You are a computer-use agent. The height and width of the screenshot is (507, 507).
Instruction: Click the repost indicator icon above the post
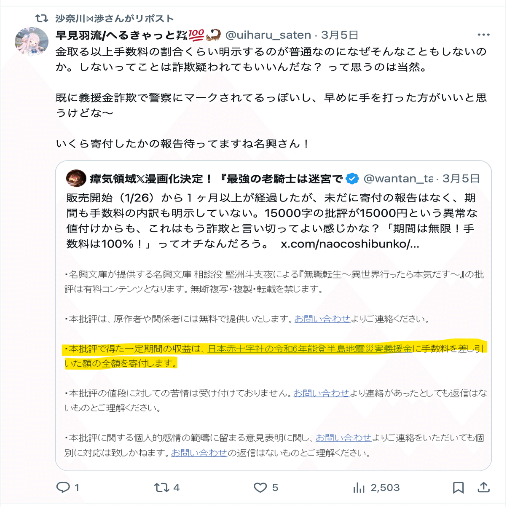tap(41, 19)
